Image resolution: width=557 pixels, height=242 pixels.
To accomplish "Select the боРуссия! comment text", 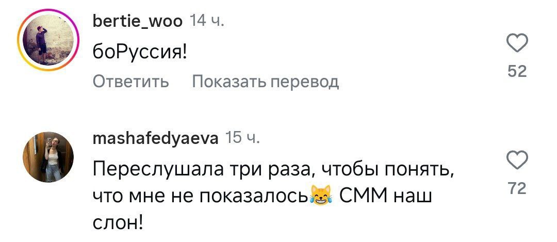I will click(139, 53).
